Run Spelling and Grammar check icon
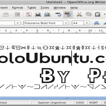This screenshot has height=106, width=106. click(59, 14)
